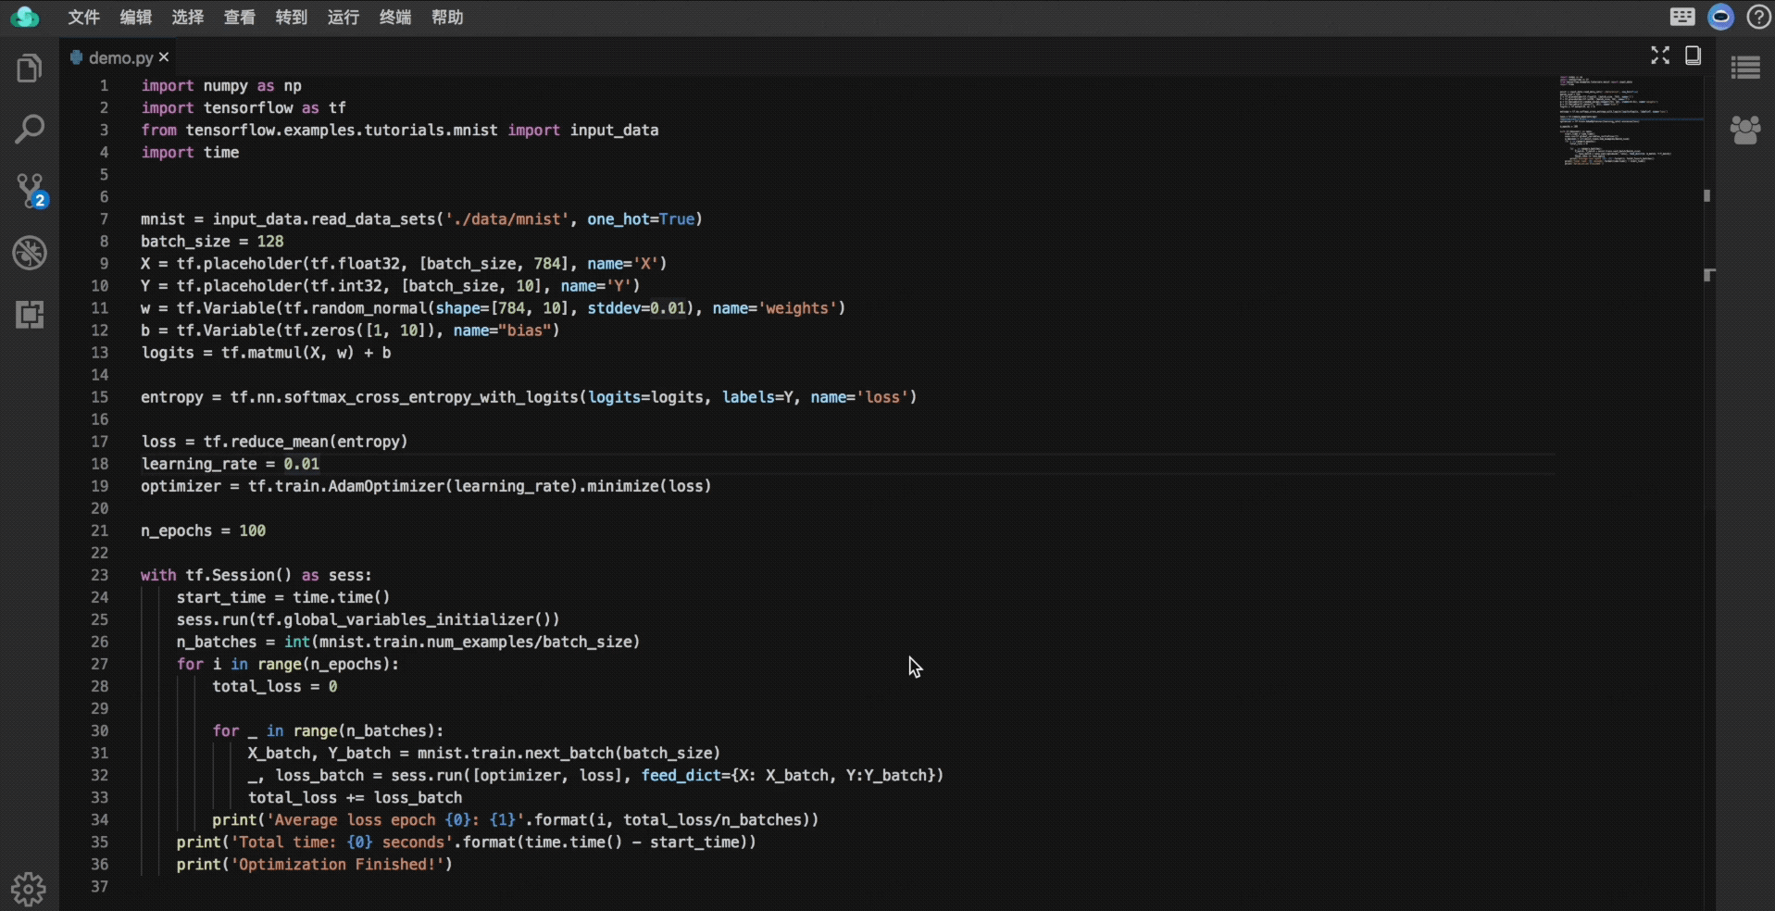The image size is (1775, 911).
Task: Click 'with tf.Session() as sess:' line
Action: pos(256,575)
